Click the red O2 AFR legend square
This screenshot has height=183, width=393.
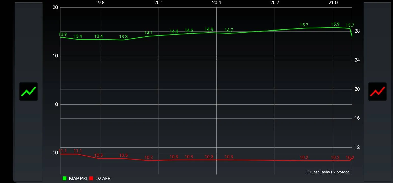coord(91,179)
